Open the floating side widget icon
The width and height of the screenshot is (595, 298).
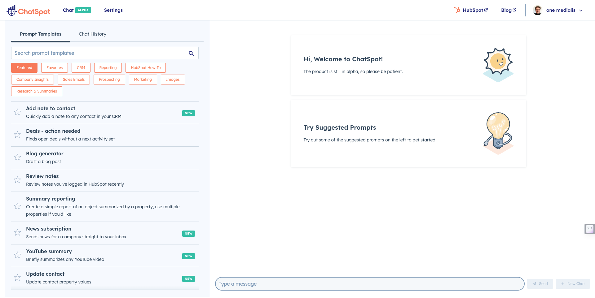click(589, 229)
